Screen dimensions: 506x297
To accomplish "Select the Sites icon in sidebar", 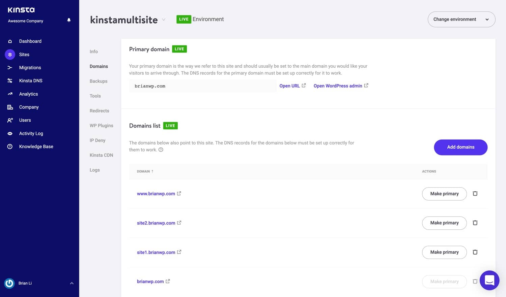I will [10, 54].
